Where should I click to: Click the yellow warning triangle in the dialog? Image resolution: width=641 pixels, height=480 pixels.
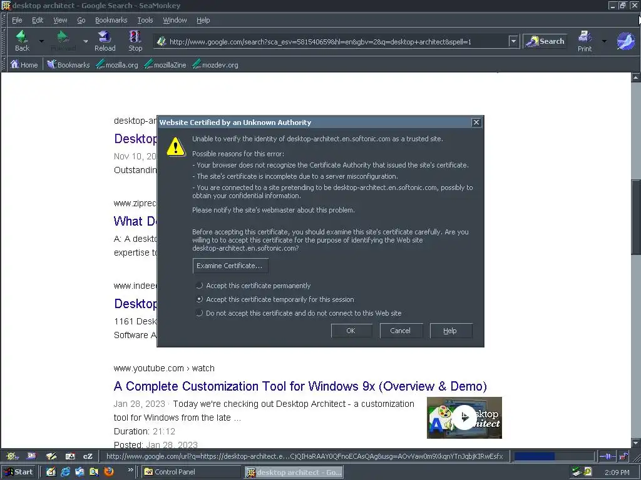[x=176, y=146]
